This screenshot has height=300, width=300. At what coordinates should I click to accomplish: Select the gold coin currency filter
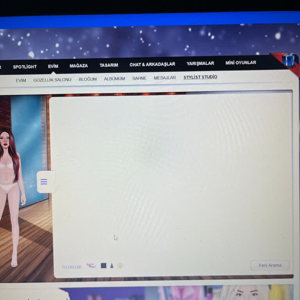[120, 266]
